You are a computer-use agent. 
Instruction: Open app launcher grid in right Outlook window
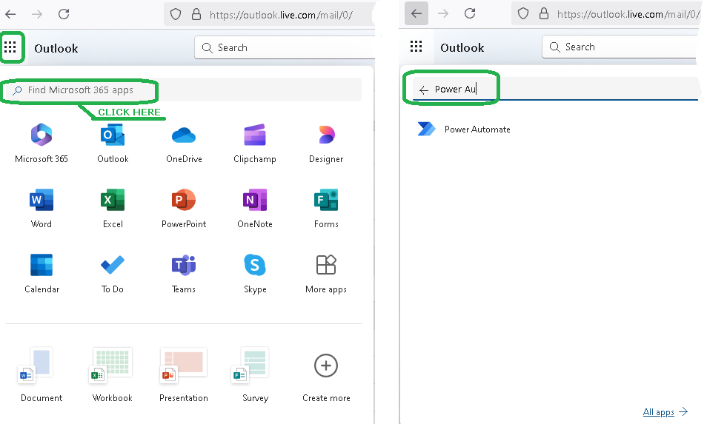(x=416, y=47)
